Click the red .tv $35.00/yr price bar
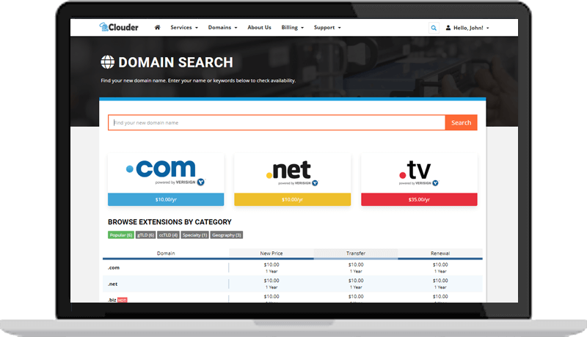 [x=419, y=199]
